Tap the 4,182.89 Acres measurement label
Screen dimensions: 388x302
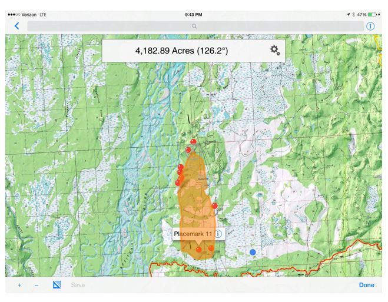(x=181, y=51)
